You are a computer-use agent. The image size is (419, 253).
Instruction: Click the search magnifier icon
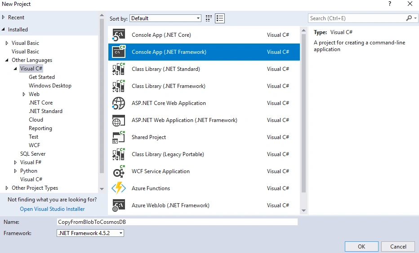click(x=409, y=18)
